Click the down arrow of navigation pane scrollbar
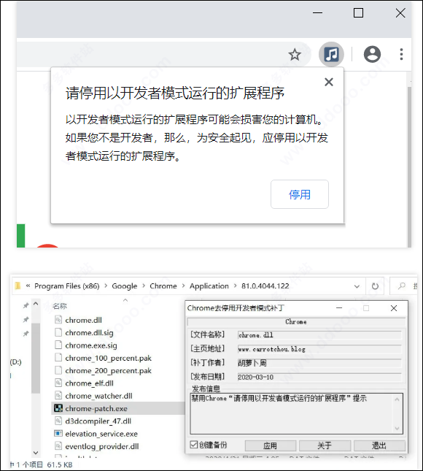This screenshot has height=471, width=423. pos(36,452)
